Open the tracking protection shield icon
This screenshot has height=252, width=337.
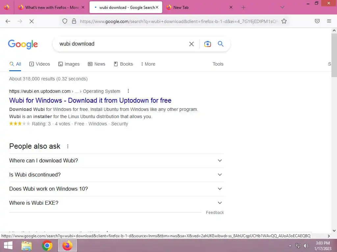[x=65, y=21]
